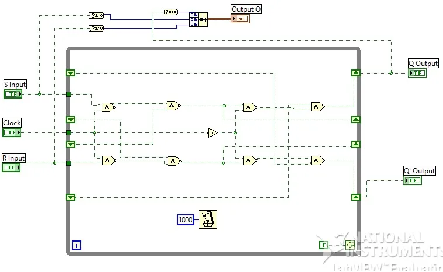The image size is (443, 272).
Task: Select the NOT inverter gate on Clock wire
Action: click(213, 132)
